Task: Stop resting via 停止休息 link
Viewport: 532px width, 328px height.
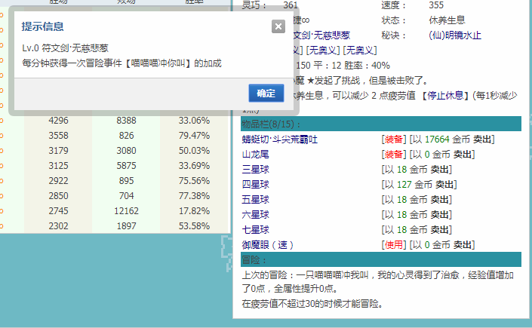Action: point(445,96)
